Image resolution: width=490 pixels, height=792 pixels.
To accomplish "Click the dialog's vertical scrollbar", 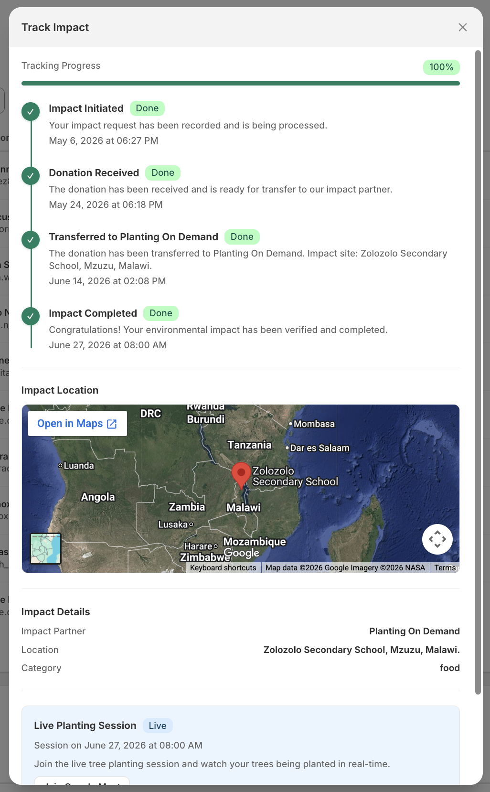I will point(478,373).
